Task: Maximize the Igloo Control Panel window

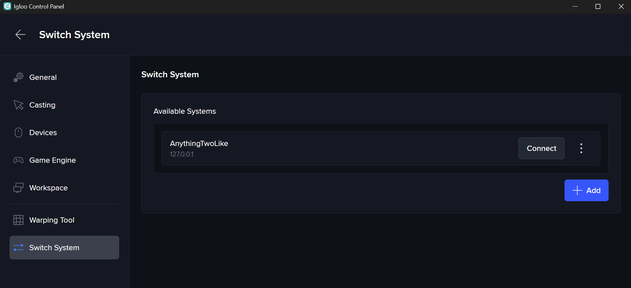Action: click(598, 7)
